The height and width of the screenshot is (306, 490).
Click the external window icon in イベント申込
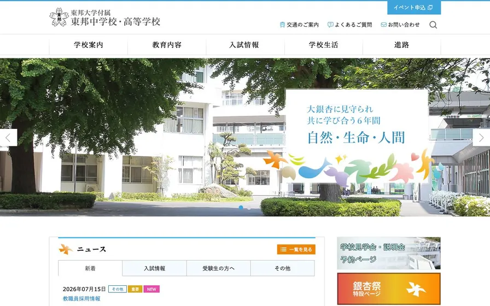click(x=430, y=8)
